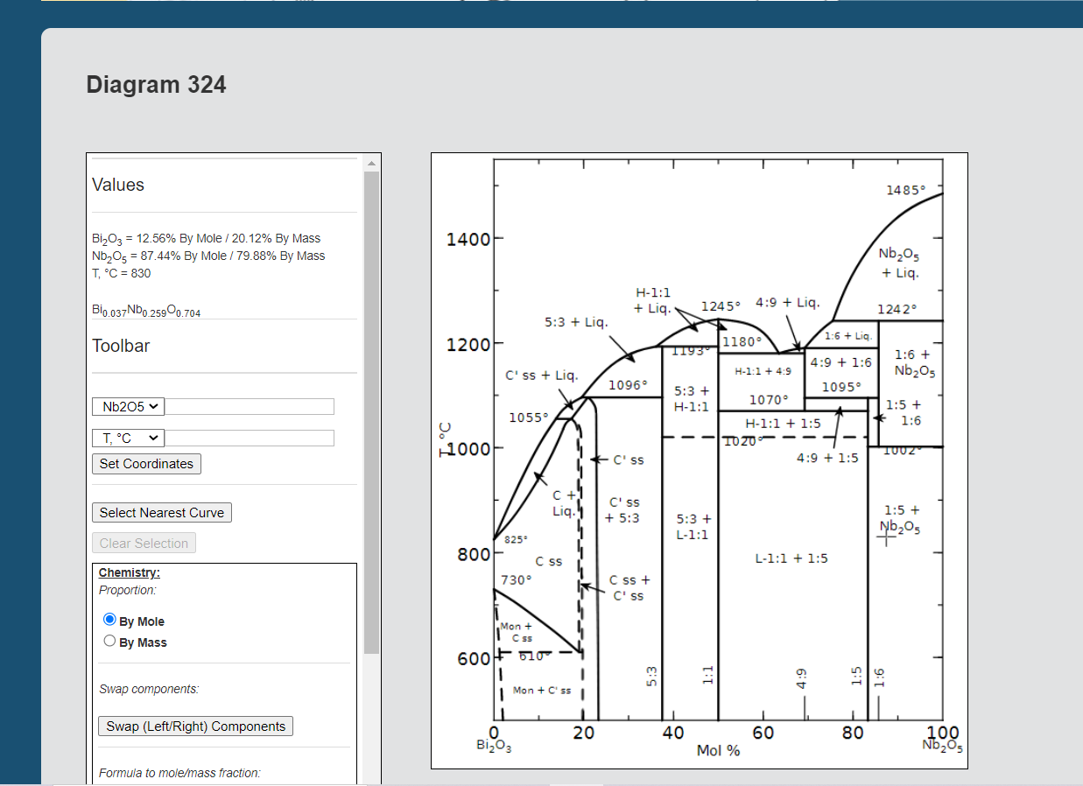Viewport: 1083px width, 786px height.
Task: Pick the C' ss + 5:3 region
Action: [624, 510]
